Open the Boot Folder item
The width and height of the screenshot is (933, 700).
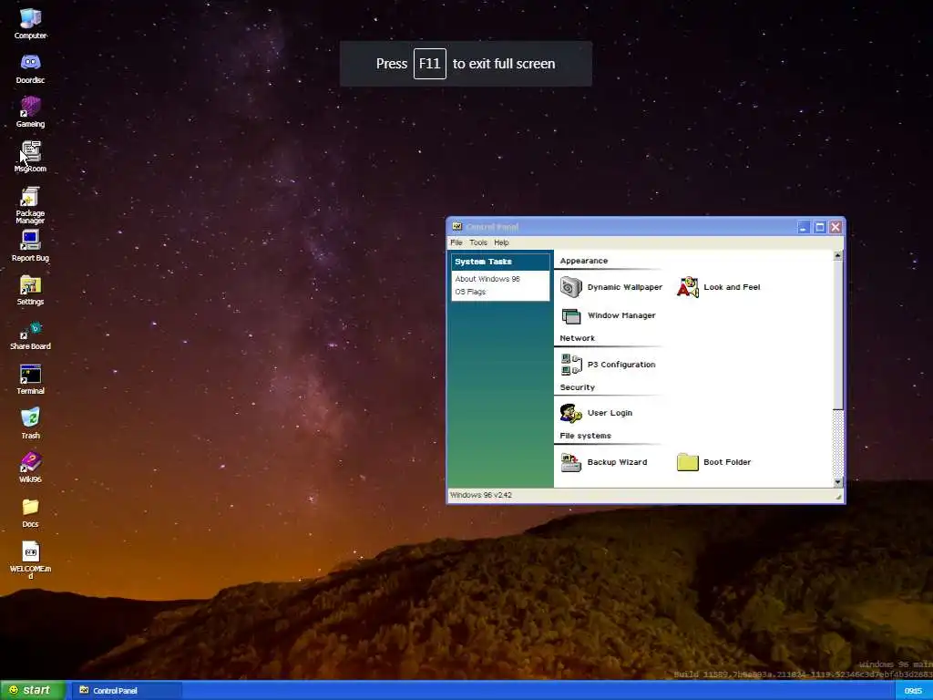click(x=714, y=462)
